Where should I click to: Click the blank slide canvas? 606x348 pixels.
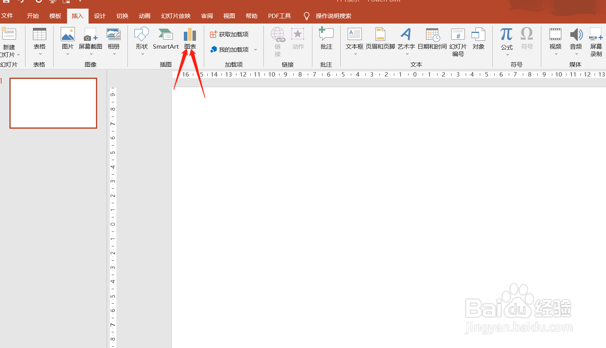point(389,217)
